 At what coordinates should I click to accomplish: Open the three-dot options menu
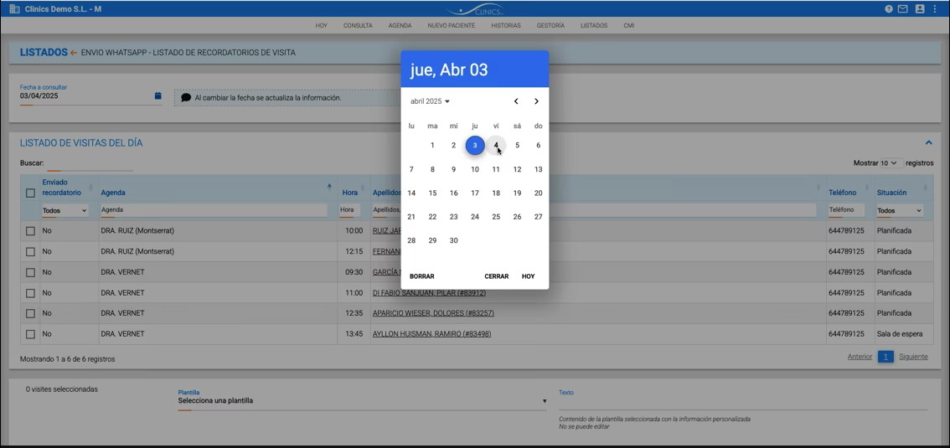coord(935,9)
